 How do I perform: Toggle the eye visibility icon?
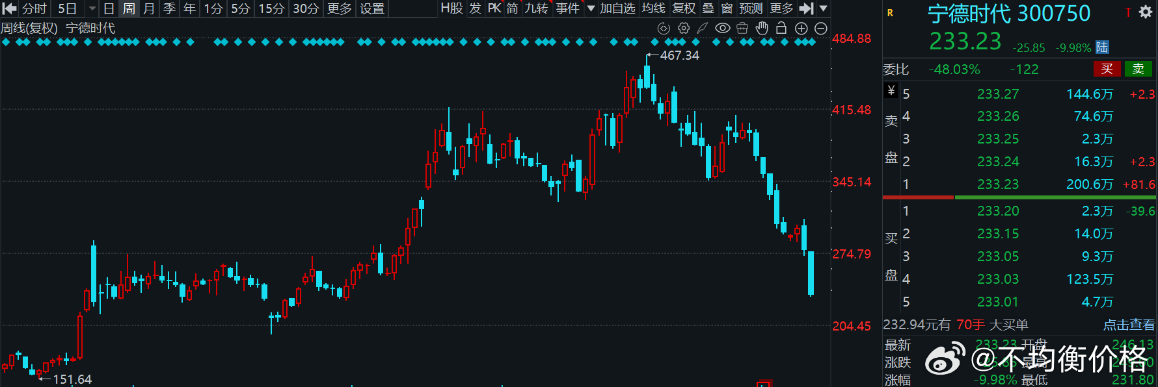pos(722,28)
